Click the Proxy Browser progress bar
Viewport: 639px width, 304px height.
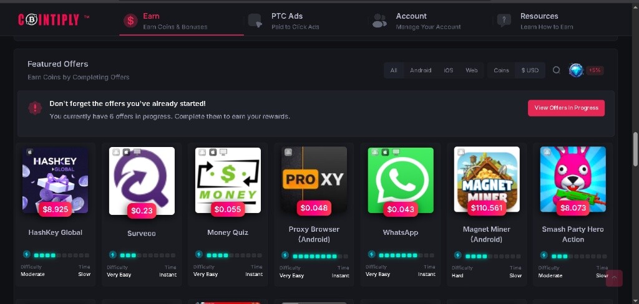(x=320, y=257)
